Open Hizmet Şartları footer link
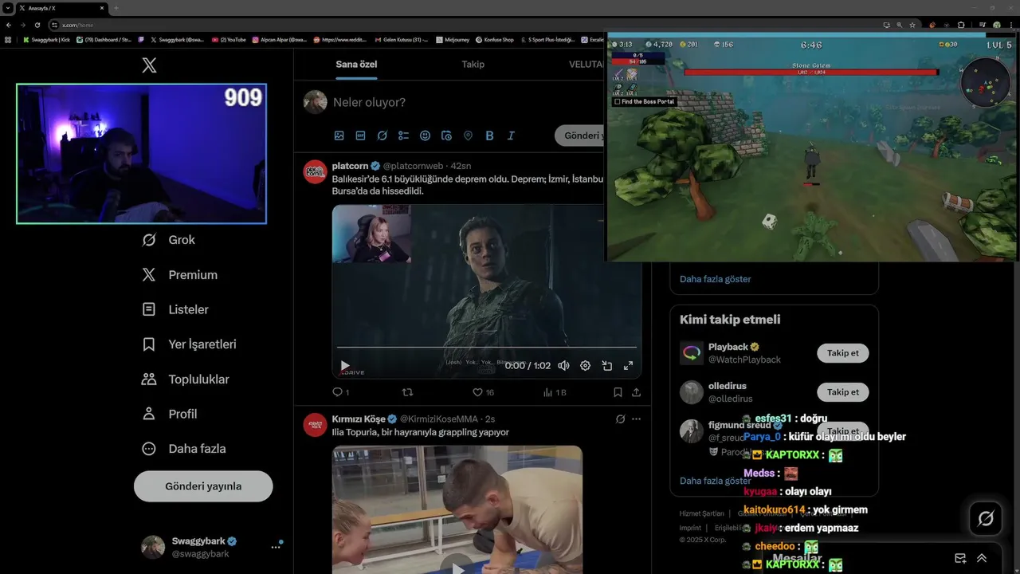This screenshot has width=1020, height=574. [701, 513]
